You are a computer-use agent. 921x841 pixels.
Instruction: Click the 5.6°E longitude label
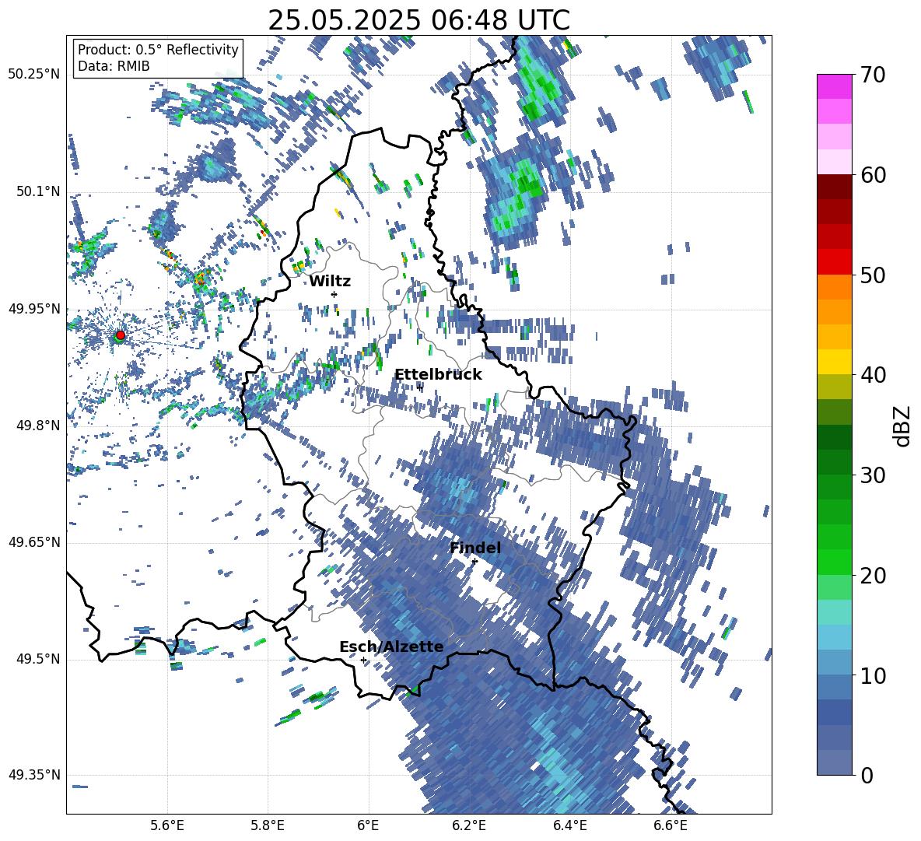pyautogui.click(x=167, y=825)
